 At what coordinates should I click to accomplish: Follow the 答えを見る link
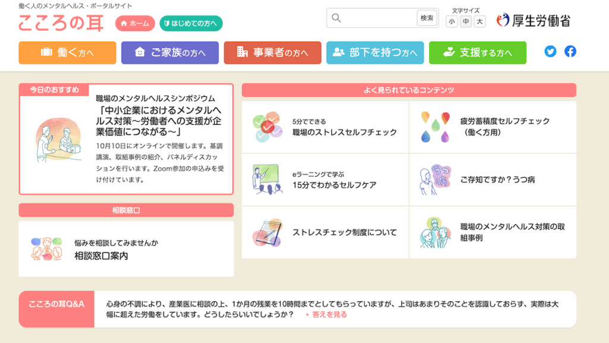click(329, 314)
